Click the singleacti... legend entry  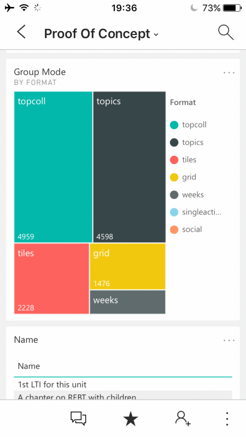(x=196, y=212)
